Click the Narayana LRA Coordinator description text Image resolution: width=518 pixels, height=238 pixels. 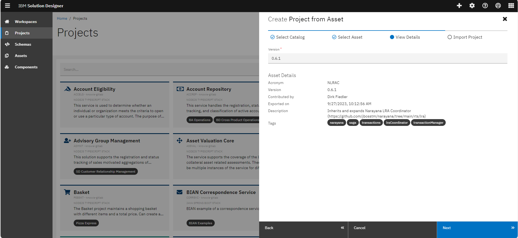[376, 113]
